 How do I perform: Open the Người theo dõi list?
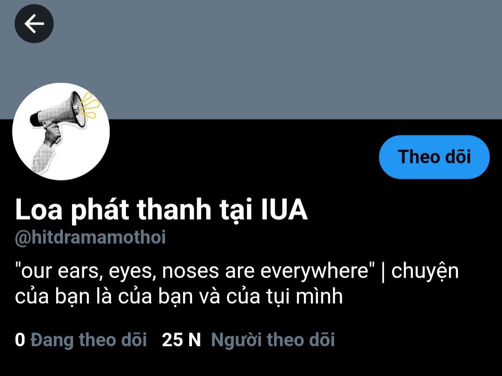click(248, 339)
